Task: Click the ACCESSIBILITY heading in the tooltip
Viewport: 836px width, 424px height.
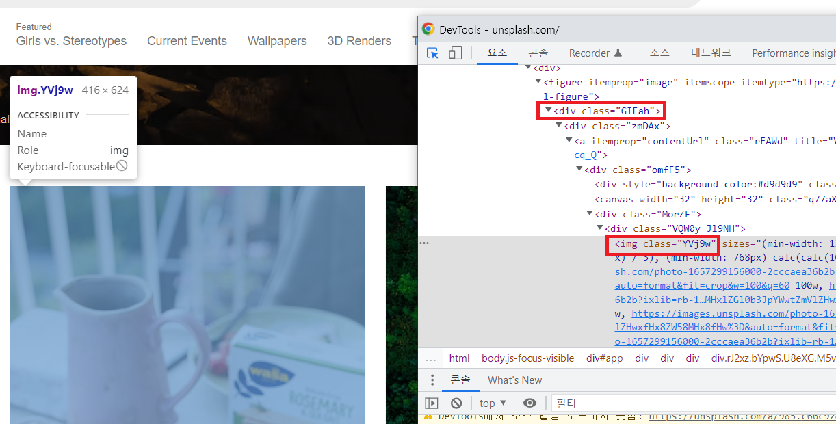Action: coord(49,115)
